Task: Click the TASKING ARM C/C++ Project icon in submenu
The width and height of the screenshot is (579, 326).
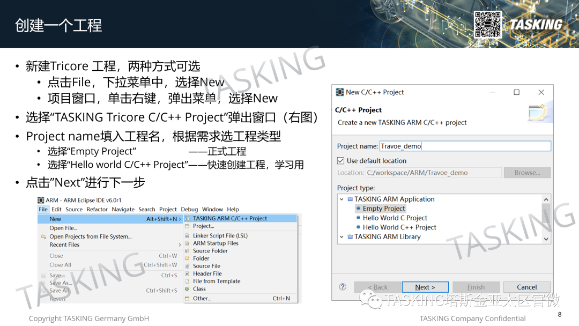Action: pos(187,219)
